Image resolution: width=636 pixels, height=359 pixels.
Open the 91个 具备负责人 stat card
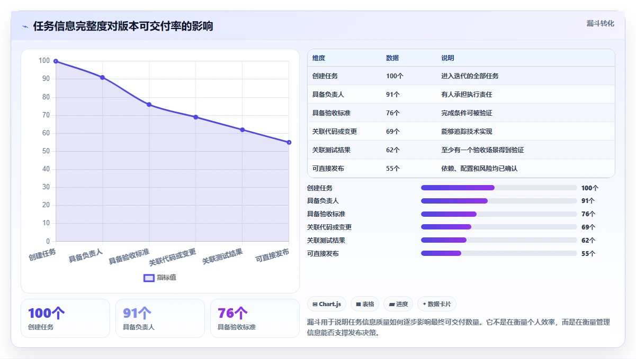coord(160,318)
